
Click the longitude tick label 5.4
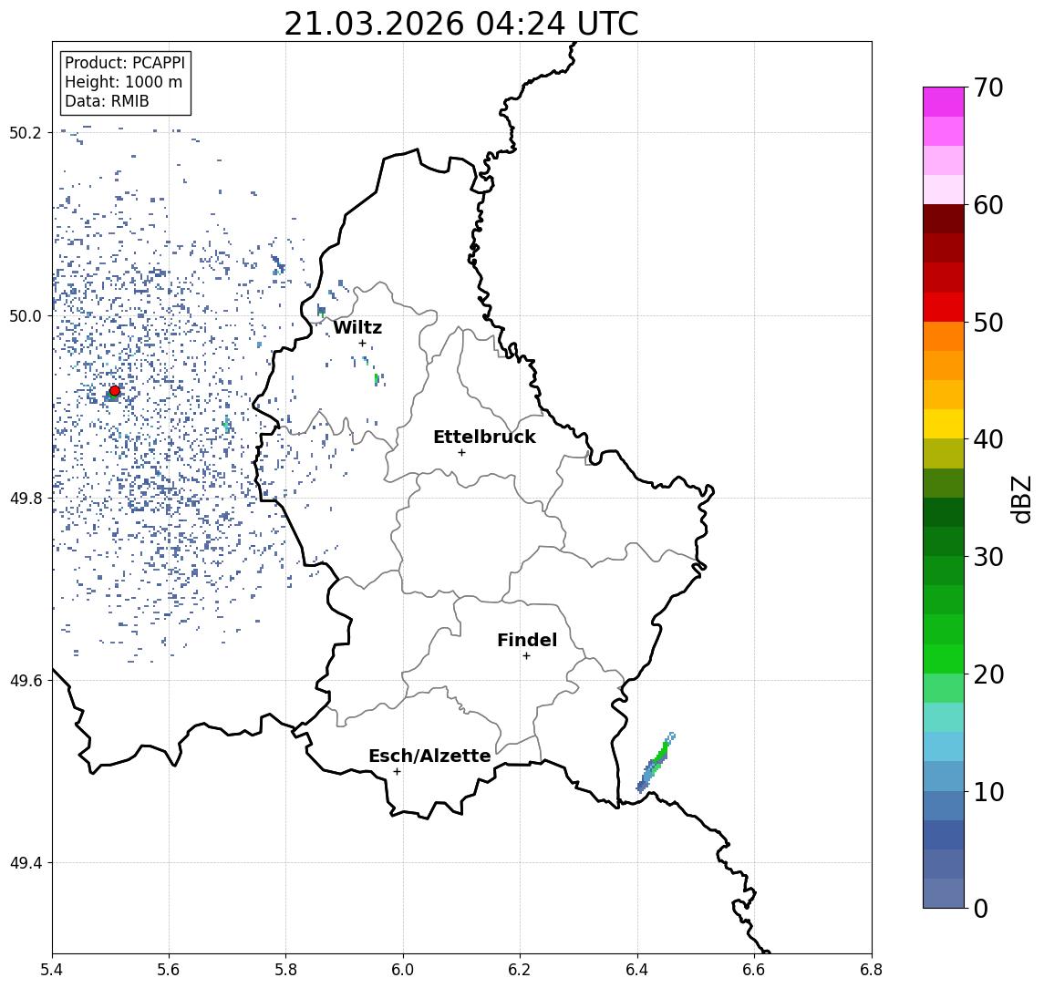[x=52, y=970]
